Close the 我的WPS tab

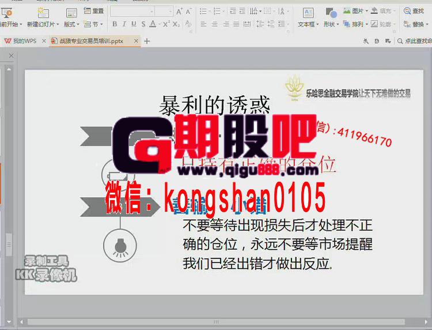tap(44, 41)
